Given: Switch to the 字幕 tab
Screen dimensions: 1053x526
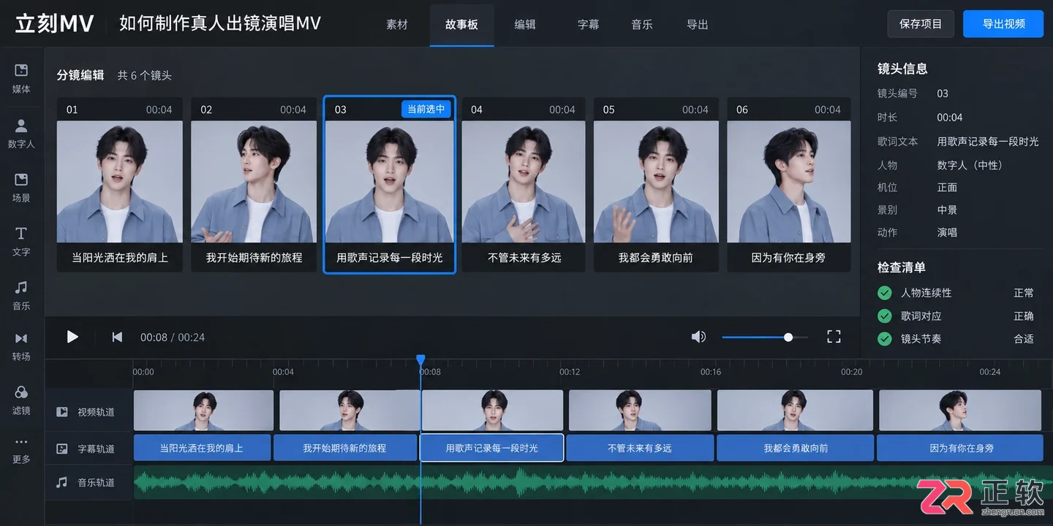Looking at the screenshot, I should coord(588,24).
